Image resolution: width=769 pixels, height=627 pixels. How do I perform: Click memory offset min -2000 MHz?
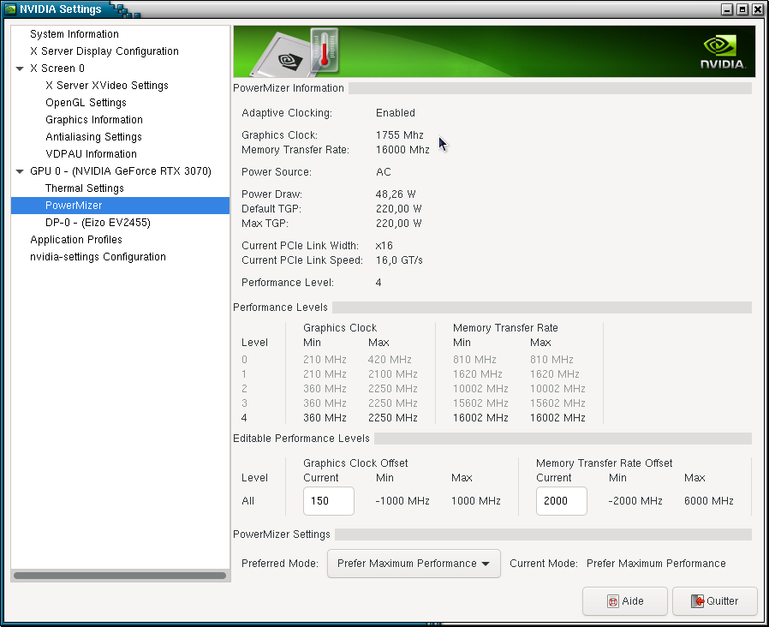pos(635,501)
